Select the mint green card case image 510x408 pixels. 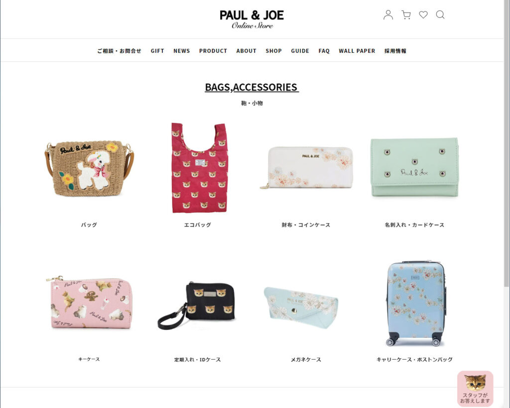(414, 167)
